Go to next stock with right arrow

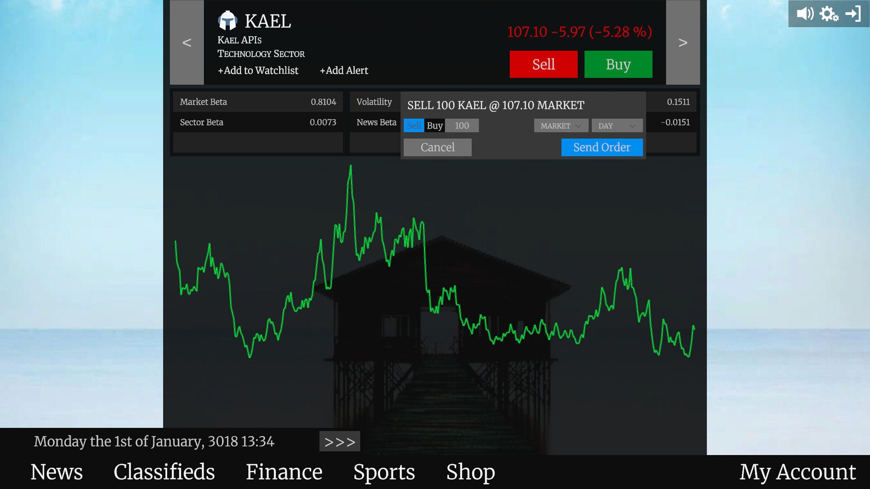[x=683, y=43]
